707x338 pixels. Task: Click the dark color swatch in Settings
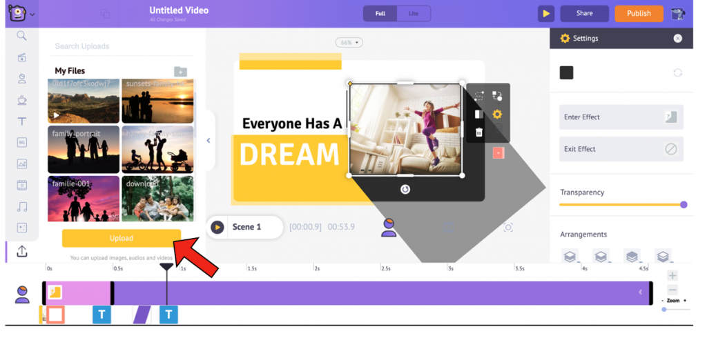pyautogui.click(x=566, y=73)
